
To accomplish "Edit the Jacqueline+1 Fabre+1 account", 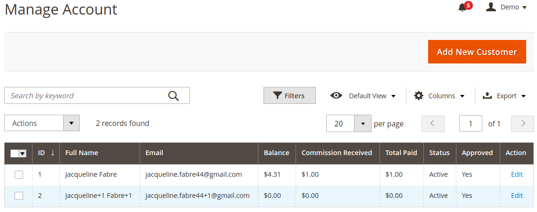I will tap(517, 196).
